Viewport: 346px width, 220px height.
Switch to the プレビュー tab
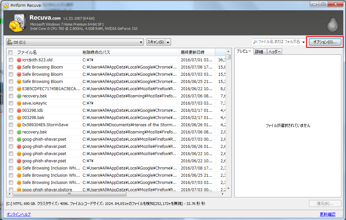pyautogui.click(x=244, y=51)
